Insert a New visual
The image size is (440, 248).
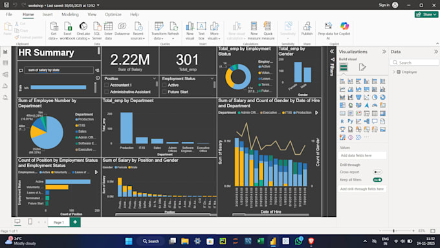click(190, 30)
